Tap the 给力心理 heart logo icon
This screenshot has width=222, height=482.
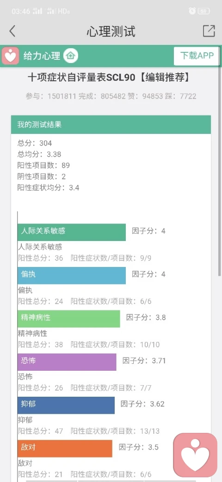[11, 56]
